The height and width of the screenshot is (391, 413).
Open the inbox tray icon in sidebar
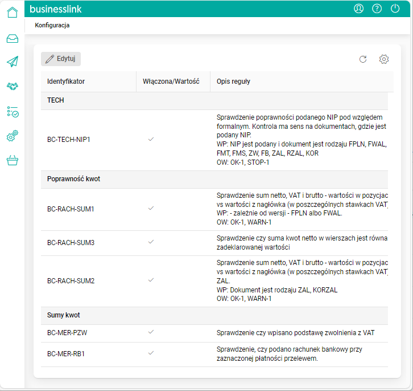[13, 39]
